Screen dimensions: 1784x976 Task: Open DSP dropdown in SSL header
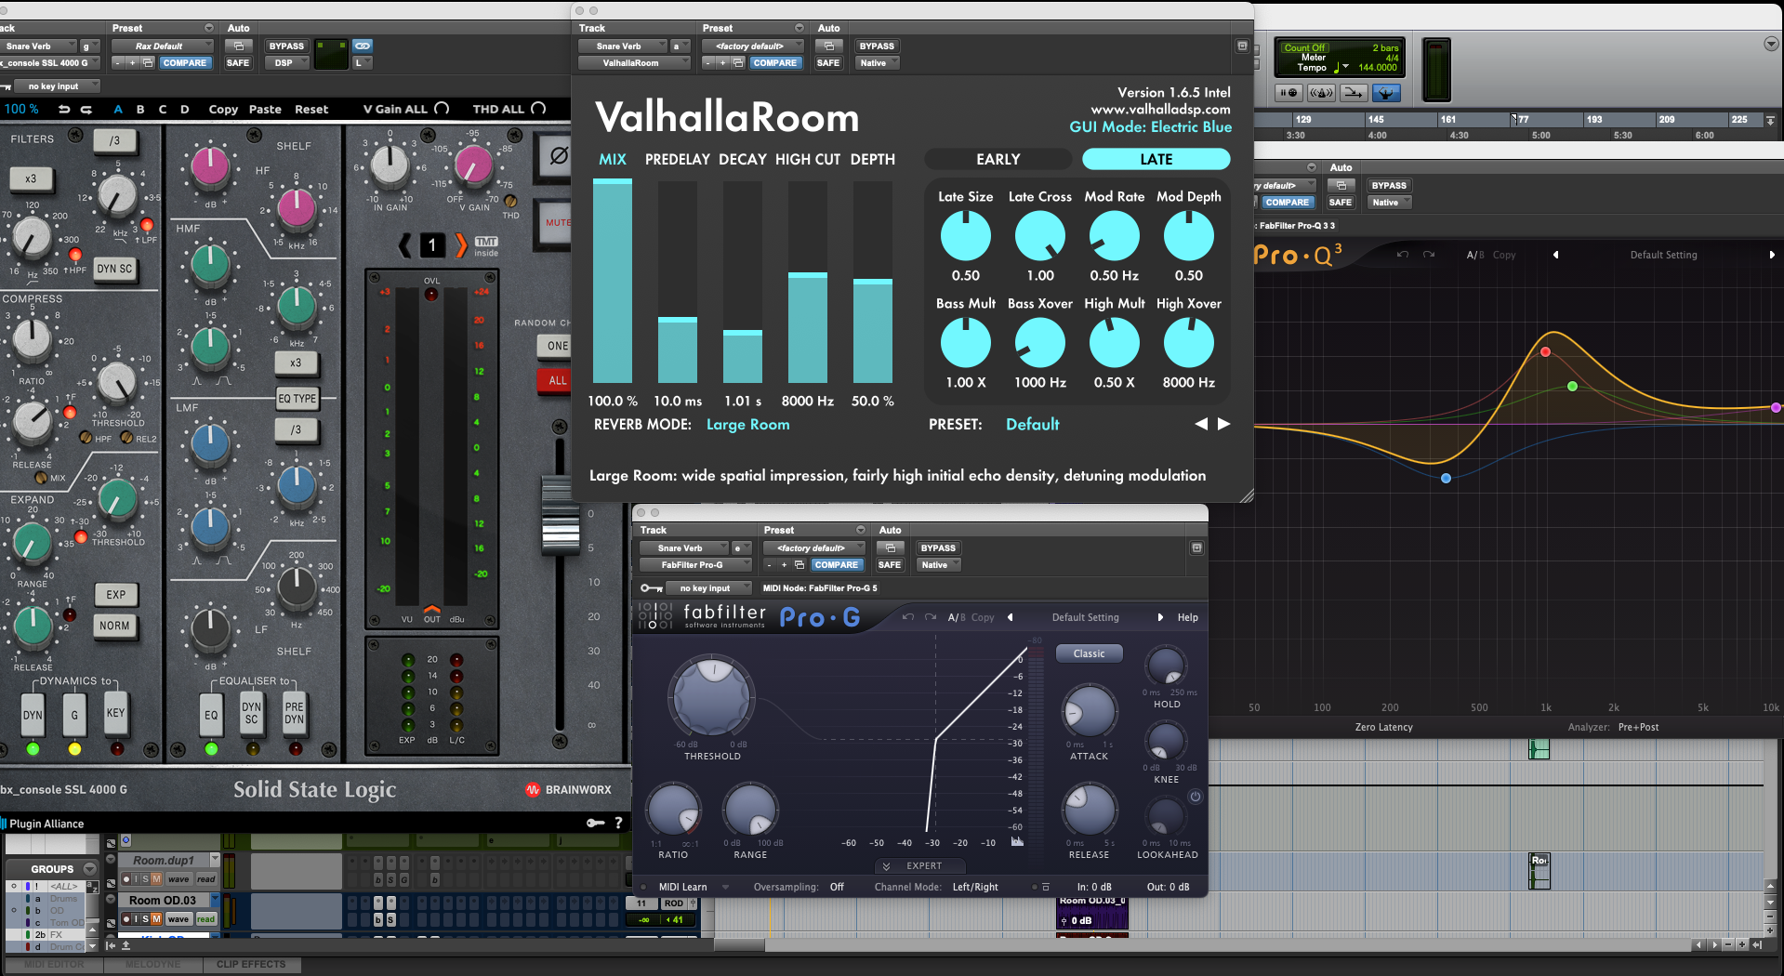[x=287, y=62]
